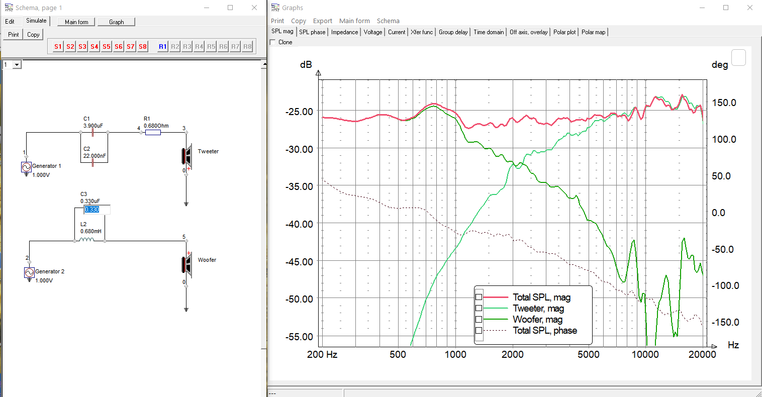762x397 pixels.
Task: Toggle Total SPL, mag legend checkbox
Action: 479,297
